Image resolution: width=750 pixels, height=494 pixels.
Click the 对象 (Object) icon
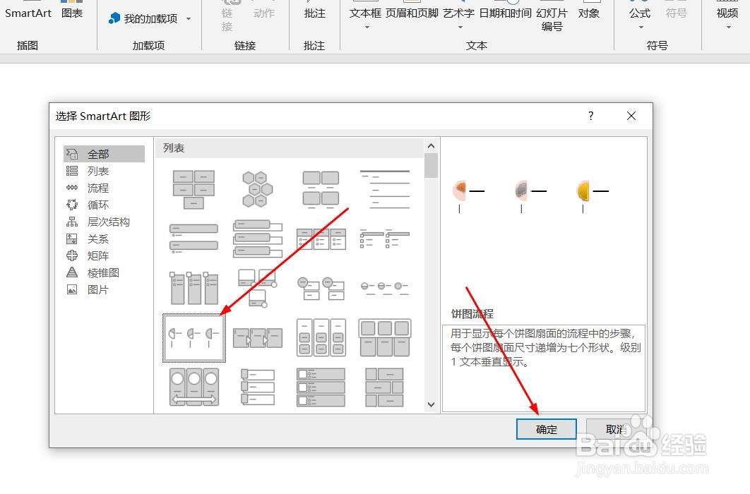590,13
